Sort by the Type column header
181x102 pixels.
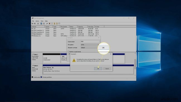(x=57, y=26)
